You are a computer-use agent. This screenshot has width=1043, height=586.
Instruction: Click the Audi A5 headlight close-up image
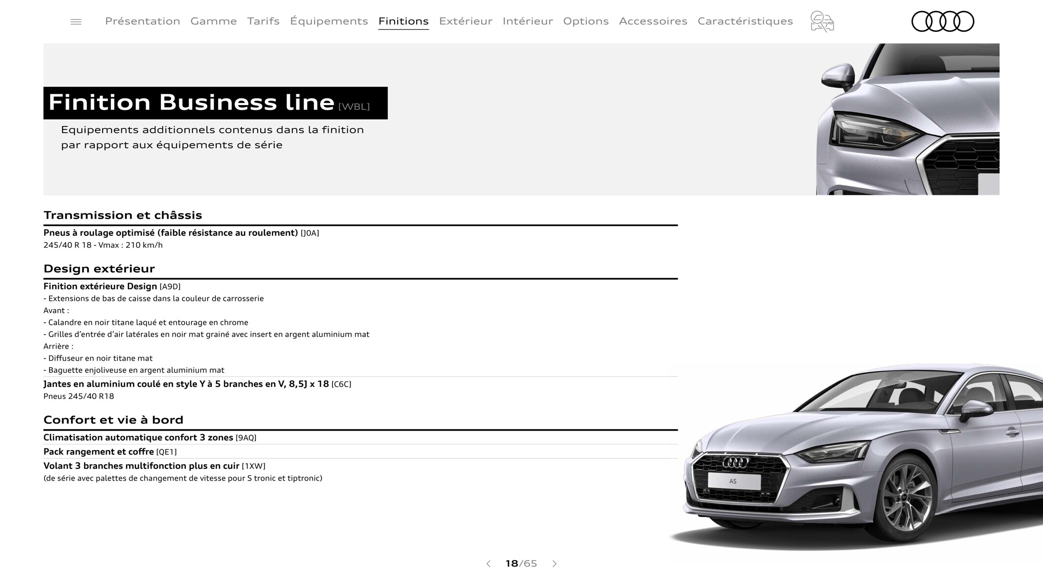coord(908,119)
